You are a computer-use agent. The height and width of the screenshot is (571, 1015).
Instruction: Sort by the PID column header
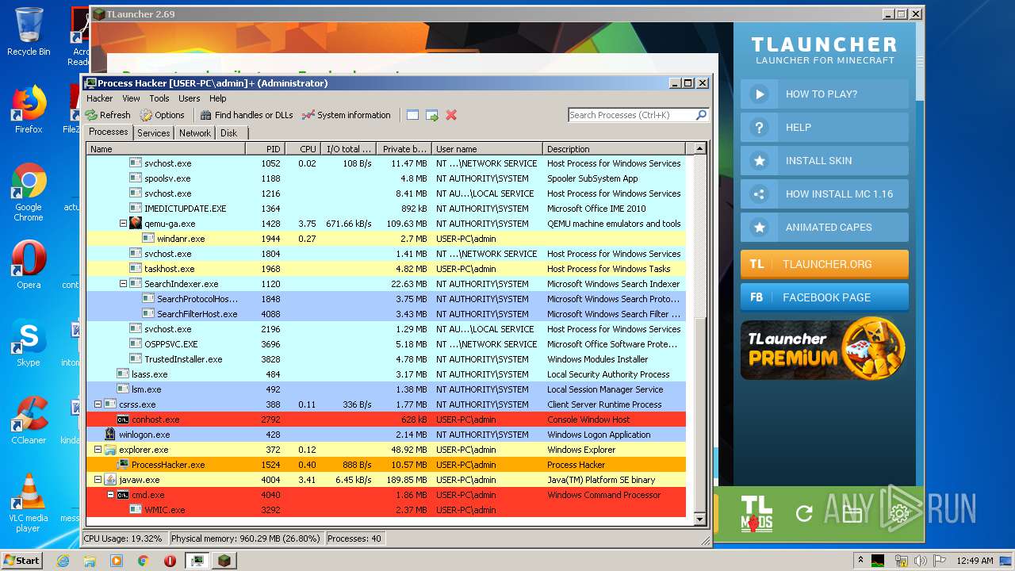click(266, 149)
